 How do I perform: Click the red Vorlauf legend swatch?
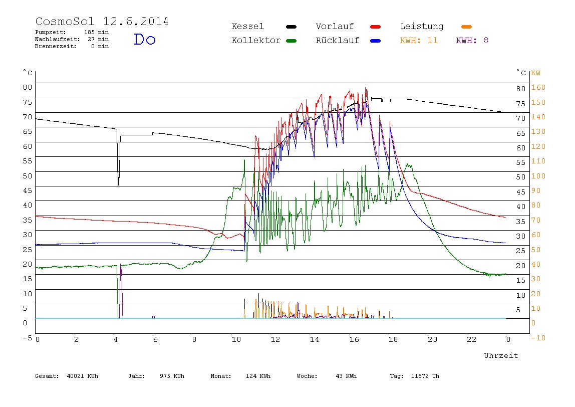(x=376, y=27)
